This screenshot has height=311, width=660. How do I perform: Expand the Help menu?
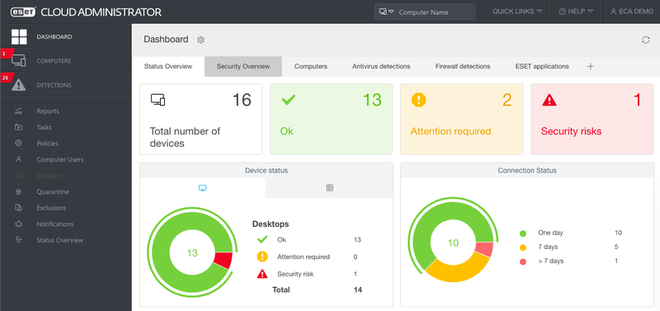[x=576, y=12]
